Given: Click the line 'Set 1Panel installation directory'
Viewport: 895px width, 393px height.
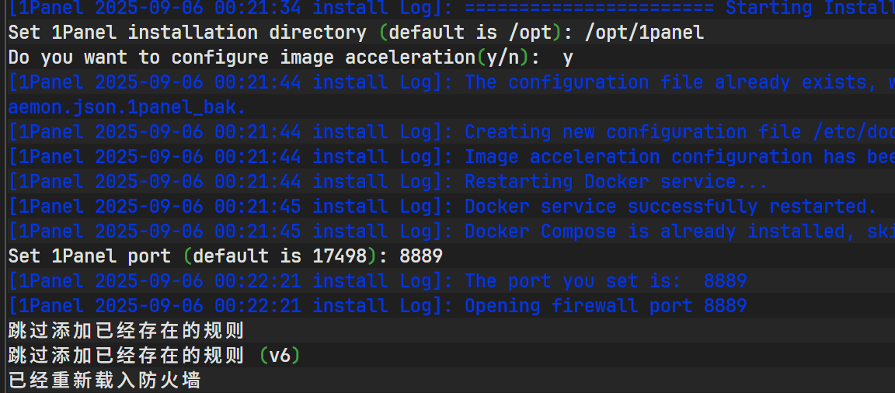Looking at the screenshot, I should pyautogui.click(x=356, y=33).
